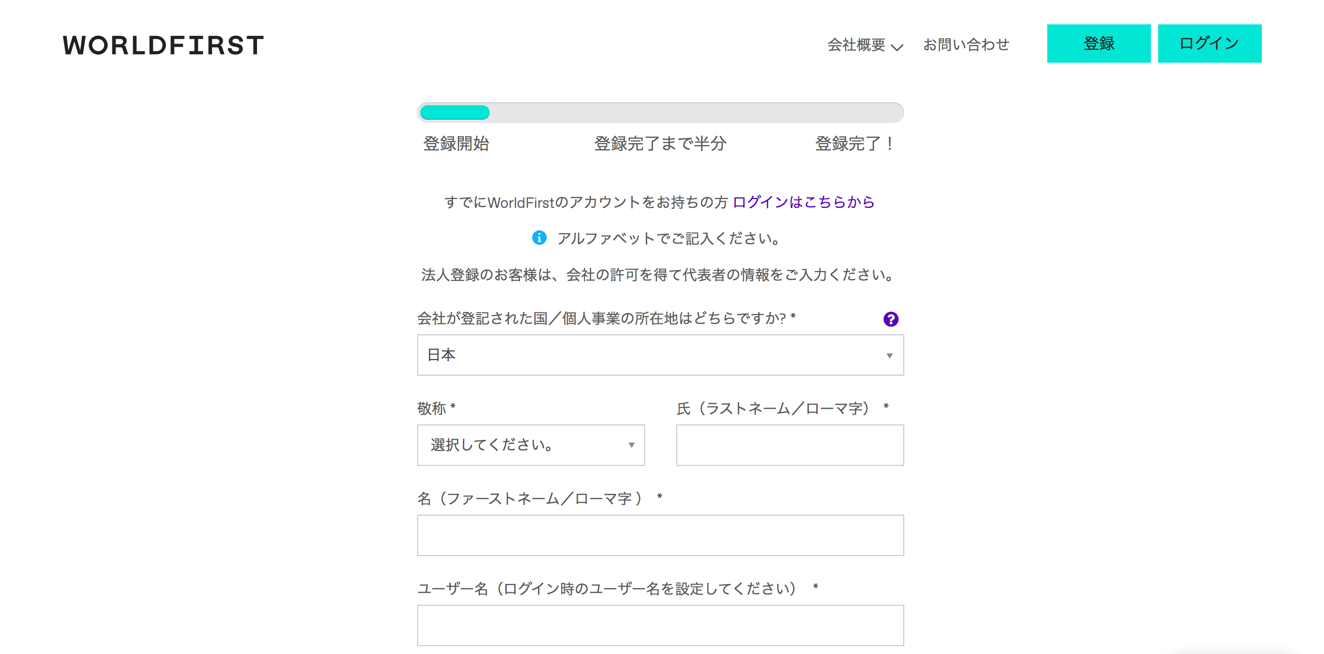Screen dimensions: 1324x654
Task: Click the WORLDFIRST logo
Action: point(163,45)
